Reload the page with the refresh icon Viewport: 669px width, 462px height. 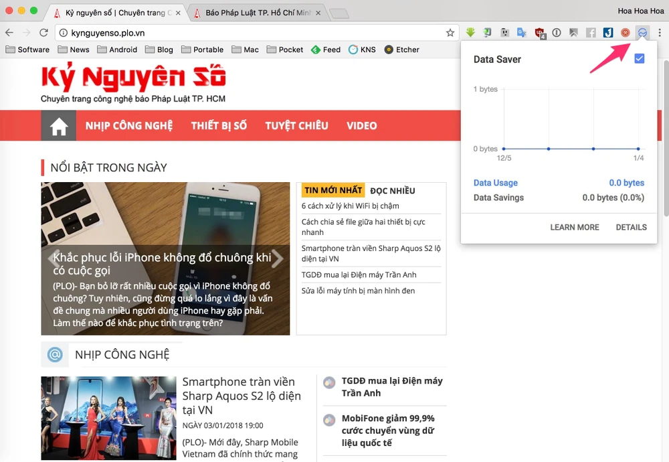pos(43,32)
